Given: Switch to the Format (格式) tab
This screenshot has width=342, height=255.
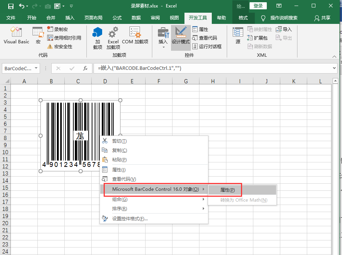Looking at the screenshot, I should tap(243, 18).
